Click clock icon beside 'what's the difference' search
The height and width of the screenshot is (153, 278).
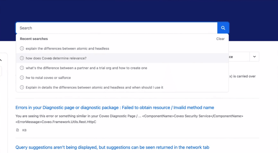click(22, 68)
